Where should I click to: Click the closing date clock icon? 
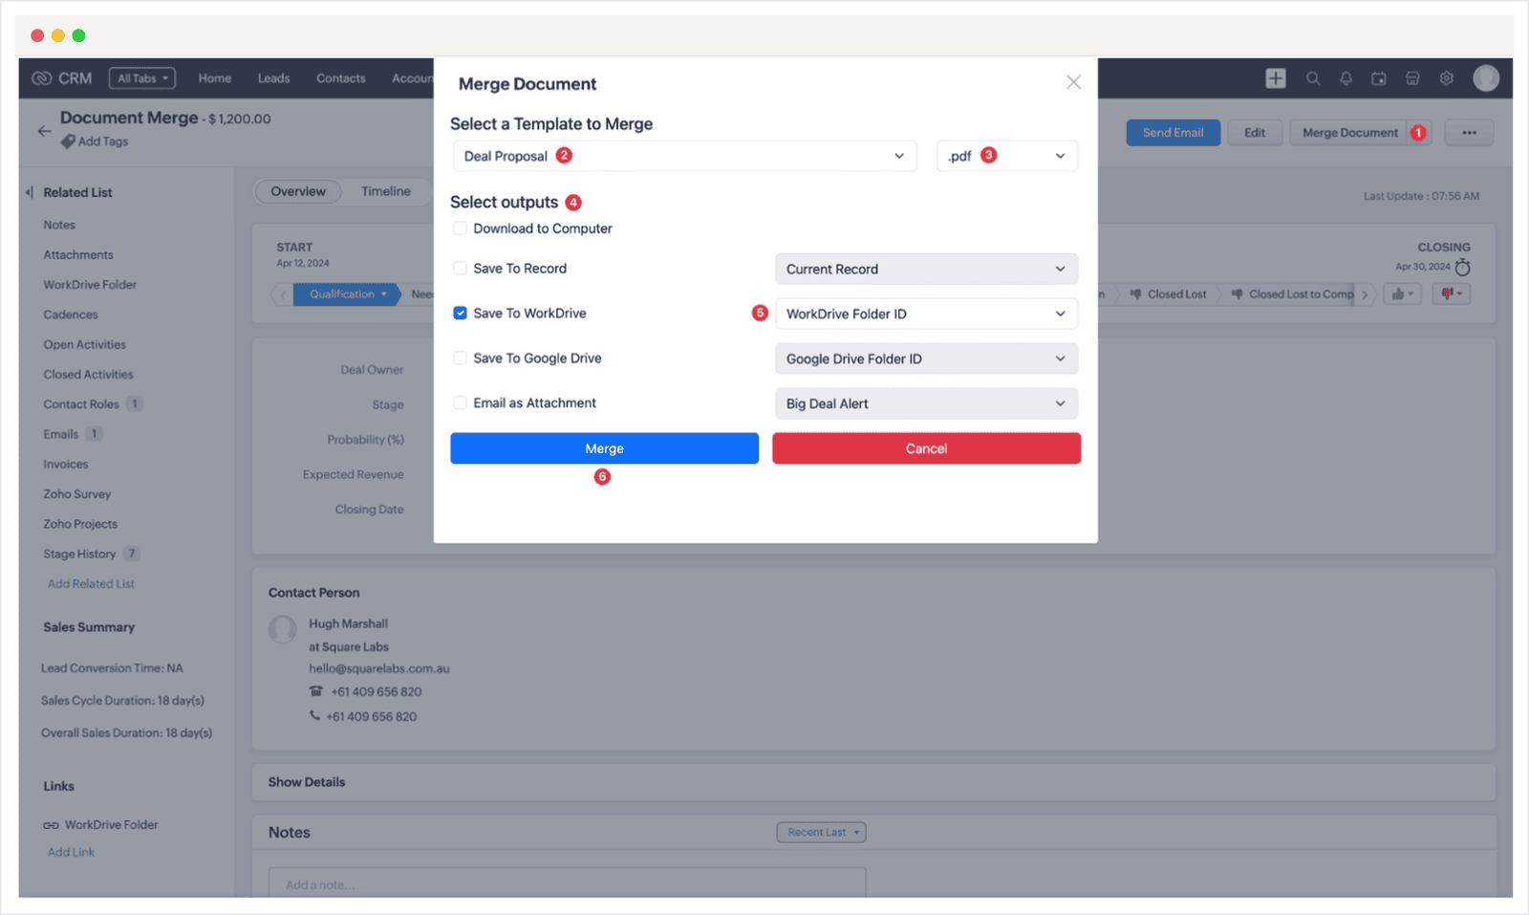click(1462, 267)
